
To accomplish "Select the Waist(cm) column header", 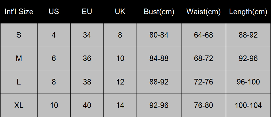I will coord(204,12).
